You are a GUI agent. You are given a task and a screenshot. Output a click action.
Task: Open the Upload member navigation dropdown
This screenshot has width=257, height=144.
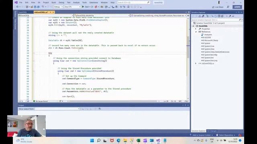pyautogui.click(x=158, y=16)
